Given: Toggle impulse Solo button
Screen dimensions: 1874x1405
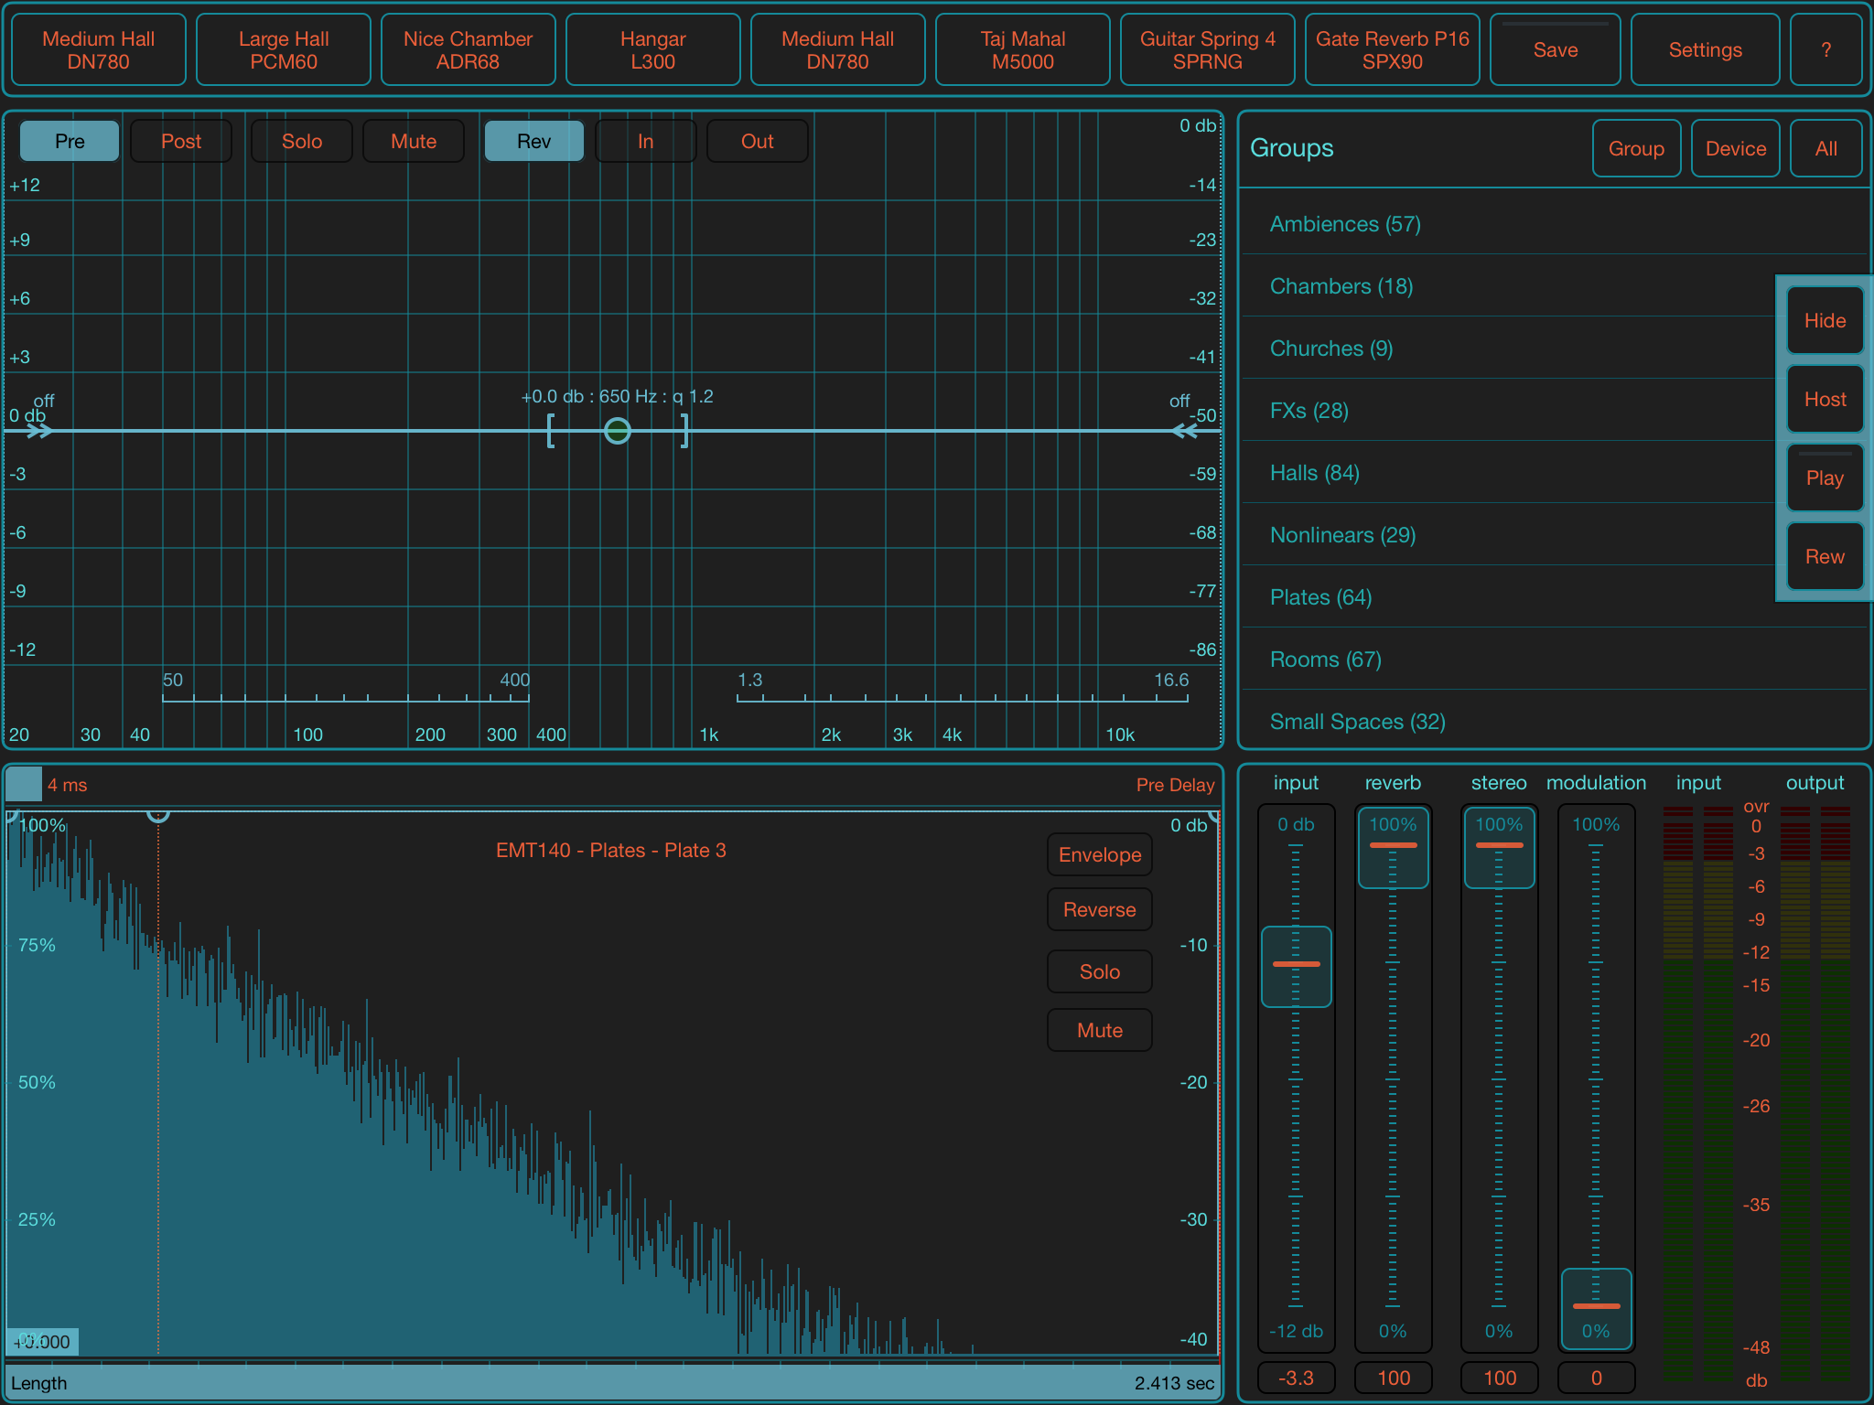Looking at the screenshot, I should point(1100,971).
